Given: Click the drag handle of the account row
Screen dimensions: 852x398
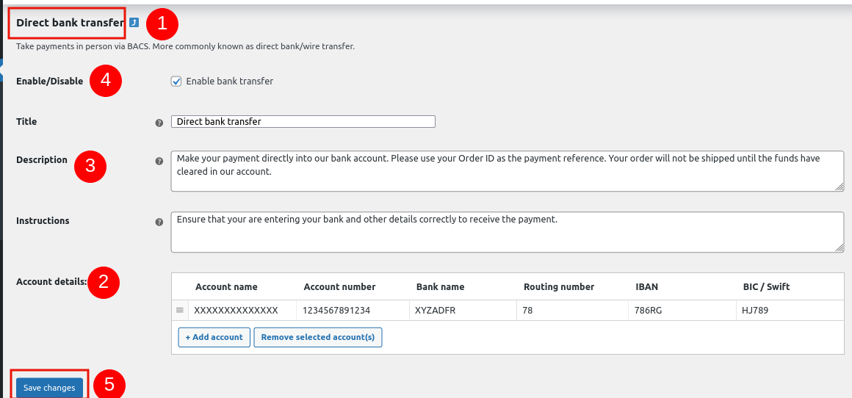Looking at the screenshot, I should tap(179, 311).
